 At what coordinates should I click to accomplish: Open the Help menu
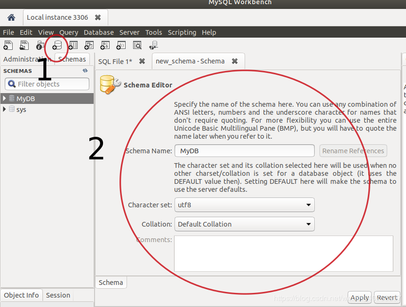pyautogui.click(x=209, y=32)
